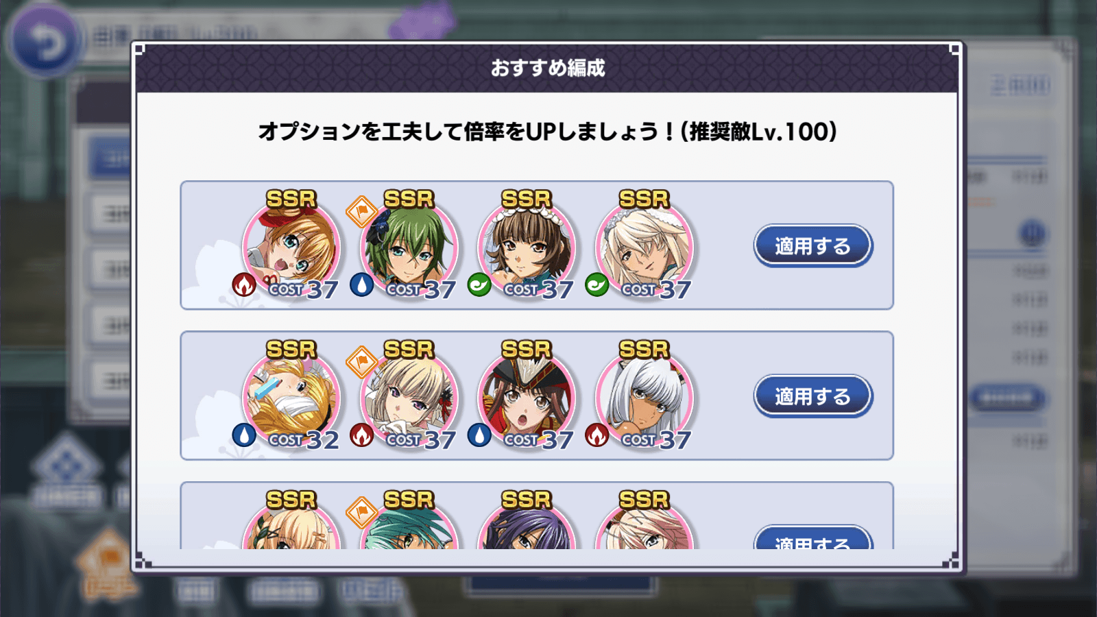Click the teal-haired SSR leader in third row
Screen dimensions: 1097x617
409,524
